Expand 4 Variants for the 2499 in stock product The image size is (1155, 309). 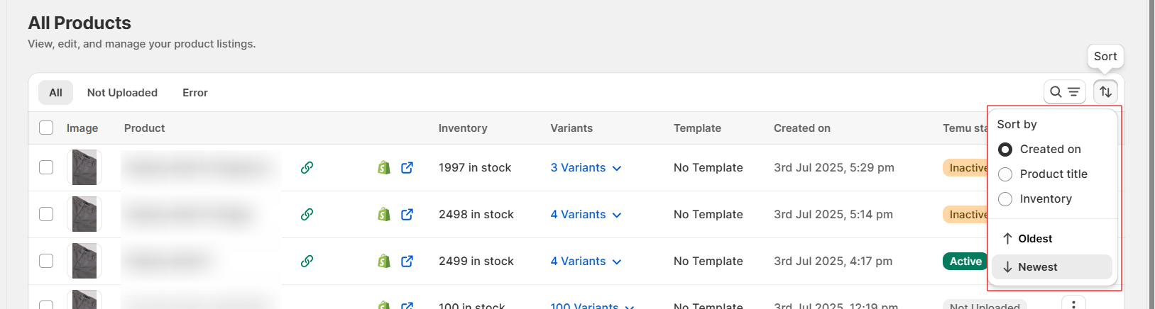tap(586, 262)
